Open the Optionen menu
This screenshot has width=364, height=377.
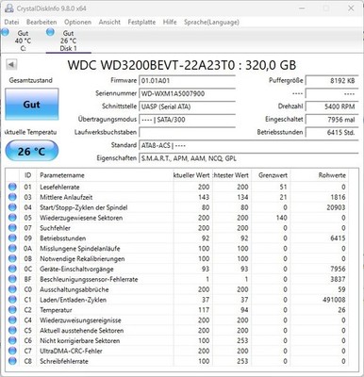click(x=77, y=22)
